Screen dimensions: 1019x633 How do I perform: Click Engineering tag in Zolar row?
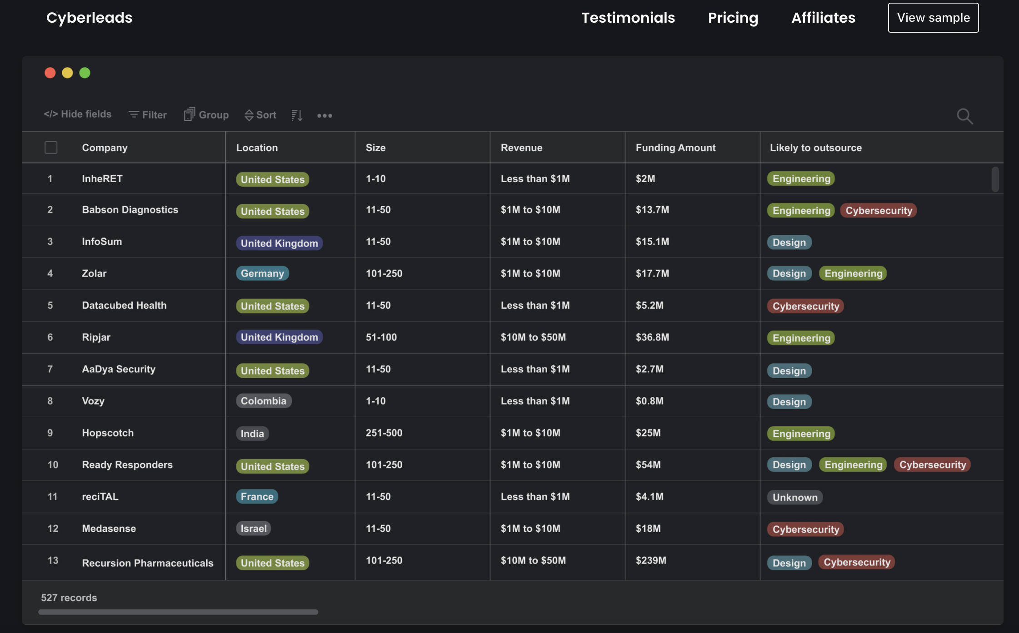[x=853, y=273]
